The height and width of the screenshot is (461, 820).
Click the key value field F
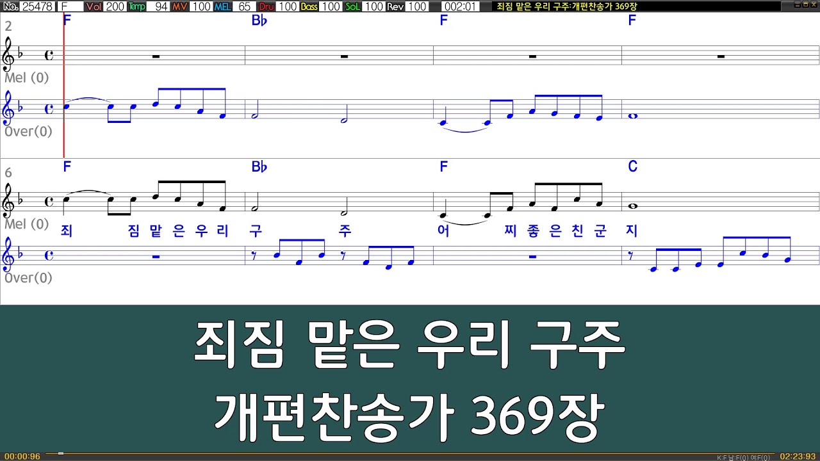click(70, 6)
